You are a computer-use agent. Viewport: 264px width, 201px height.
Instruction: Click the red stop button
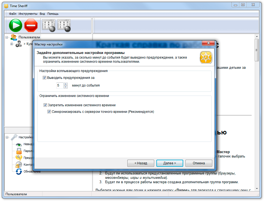point(31,25)
